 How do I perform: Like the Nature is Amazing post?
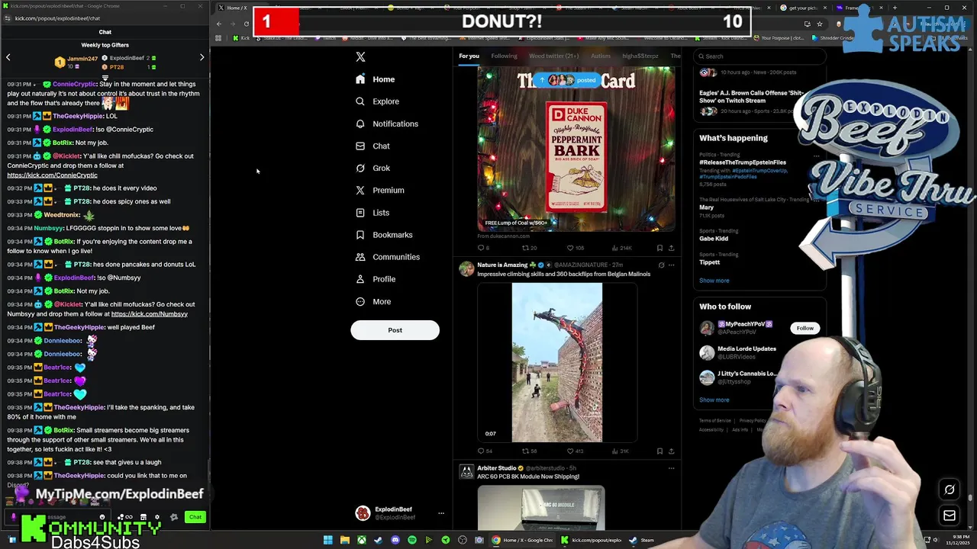tap(576, 451)
